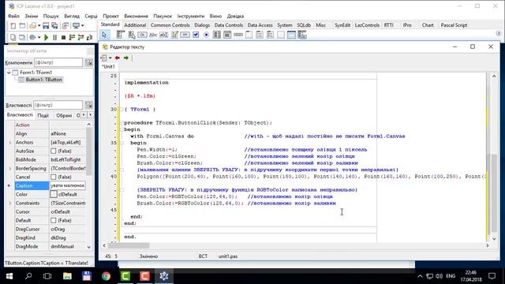Open Chrome from the Windows taskbar
This screenshot has width=505, height=284.
[x=106, y=276]
